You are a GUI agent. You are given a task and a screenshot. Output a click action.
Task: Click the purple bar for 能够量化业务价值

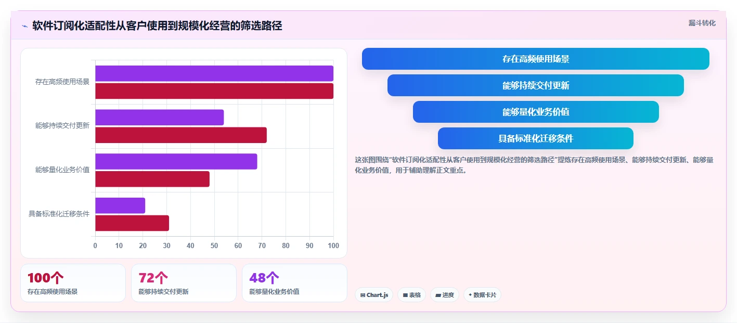tap(176, 162)
